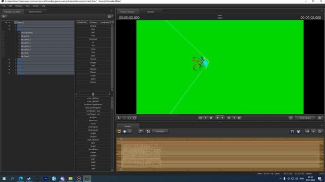Switch to the Graph Editor mode icon
Viewport: 325px width, 182px height.
[x=129, y=131]
